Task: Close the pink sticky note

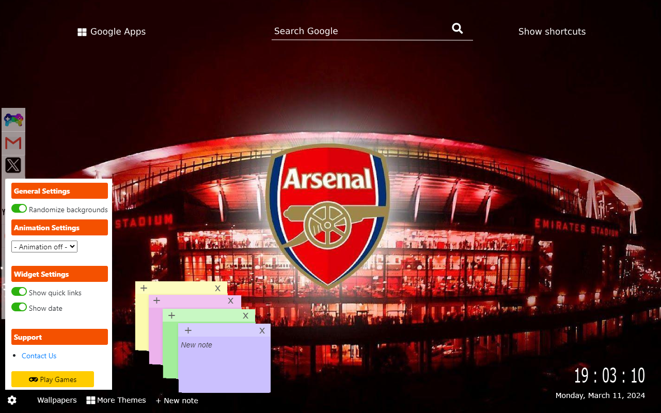Action: [231, 300]
